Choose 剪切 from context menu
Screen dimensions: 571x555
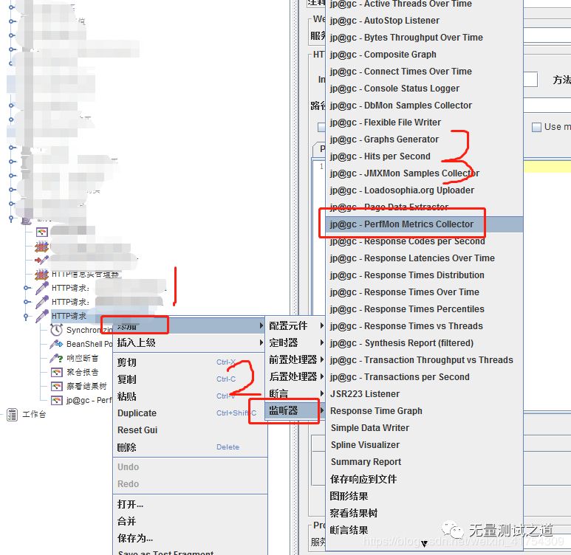pos(189,362)
